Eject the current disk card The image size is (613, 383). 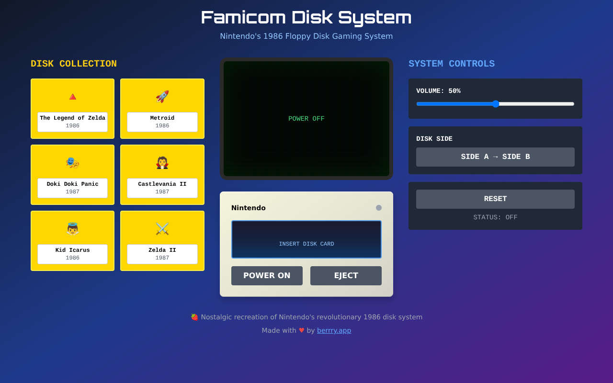point(346,275)
